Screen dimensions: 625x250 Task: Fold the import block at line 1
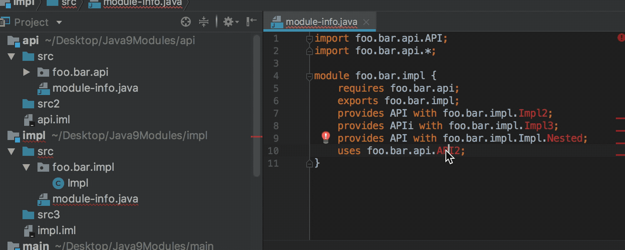point(309,39)
